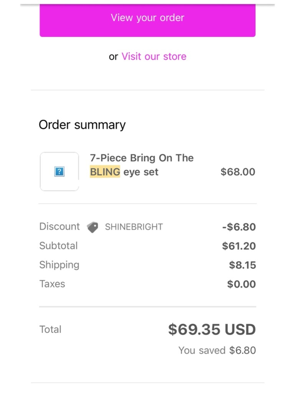Open the Visit our store link

(154, 56)
